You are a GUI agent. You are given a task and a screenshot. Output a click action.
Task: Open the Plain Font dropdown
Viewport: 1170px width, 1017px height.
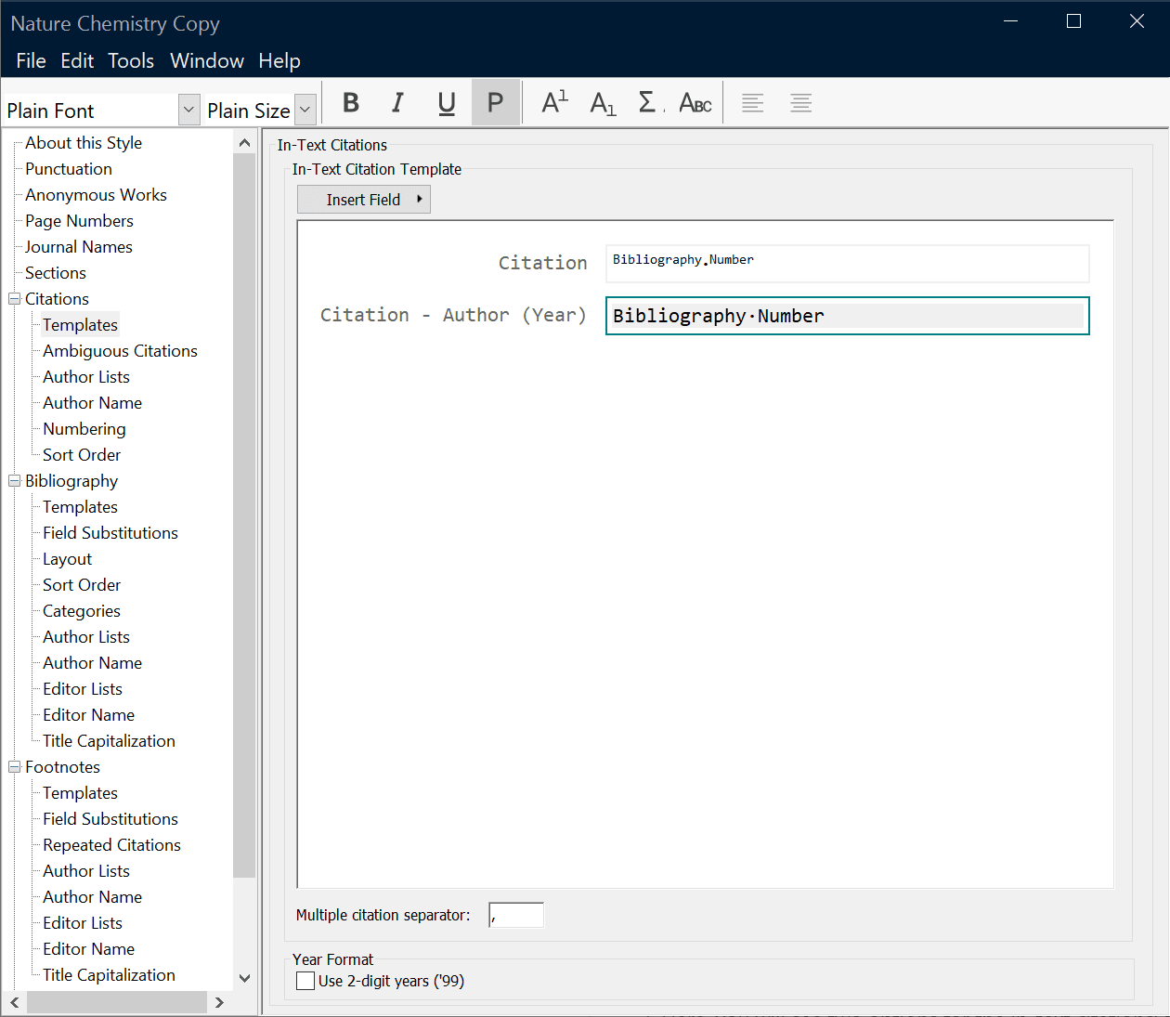[x=188, y=110]
